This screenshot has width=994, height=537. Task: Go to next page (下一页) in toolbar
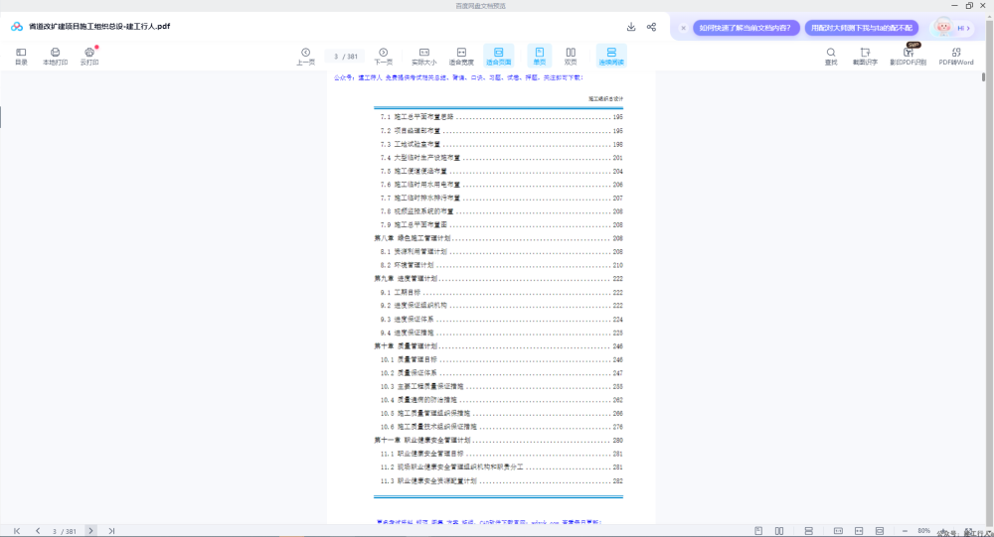click(383, 57)
